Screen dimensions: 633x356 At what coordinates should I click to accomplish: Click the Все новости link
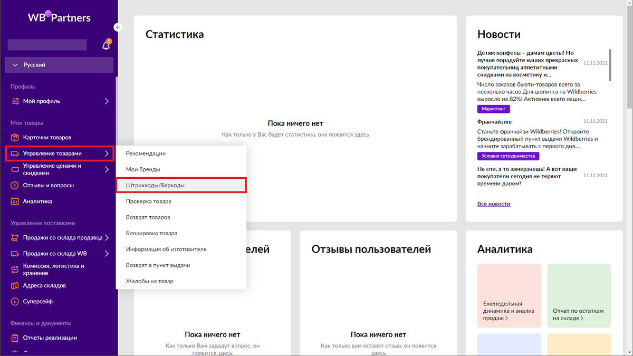[494, 204]
